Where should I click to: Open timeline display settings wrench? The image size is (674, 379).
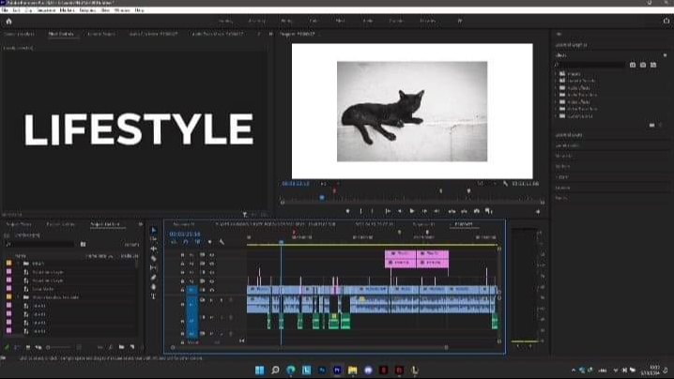[x=222, y=242]
